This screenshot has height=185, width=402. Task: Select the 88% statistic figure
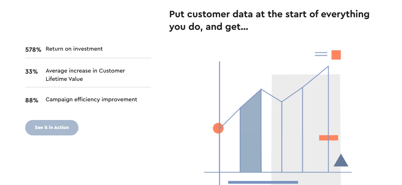32,100
